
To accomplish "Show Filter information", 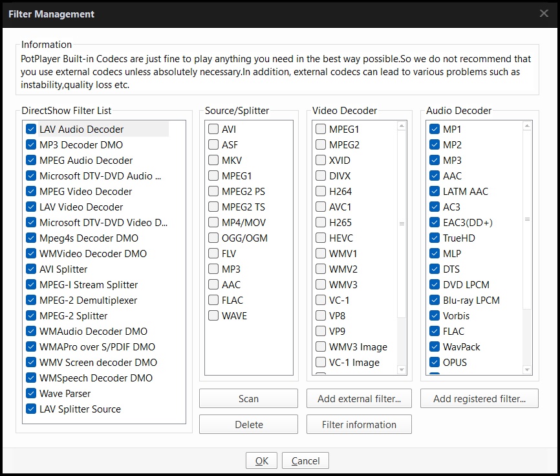I will (359, 425).
